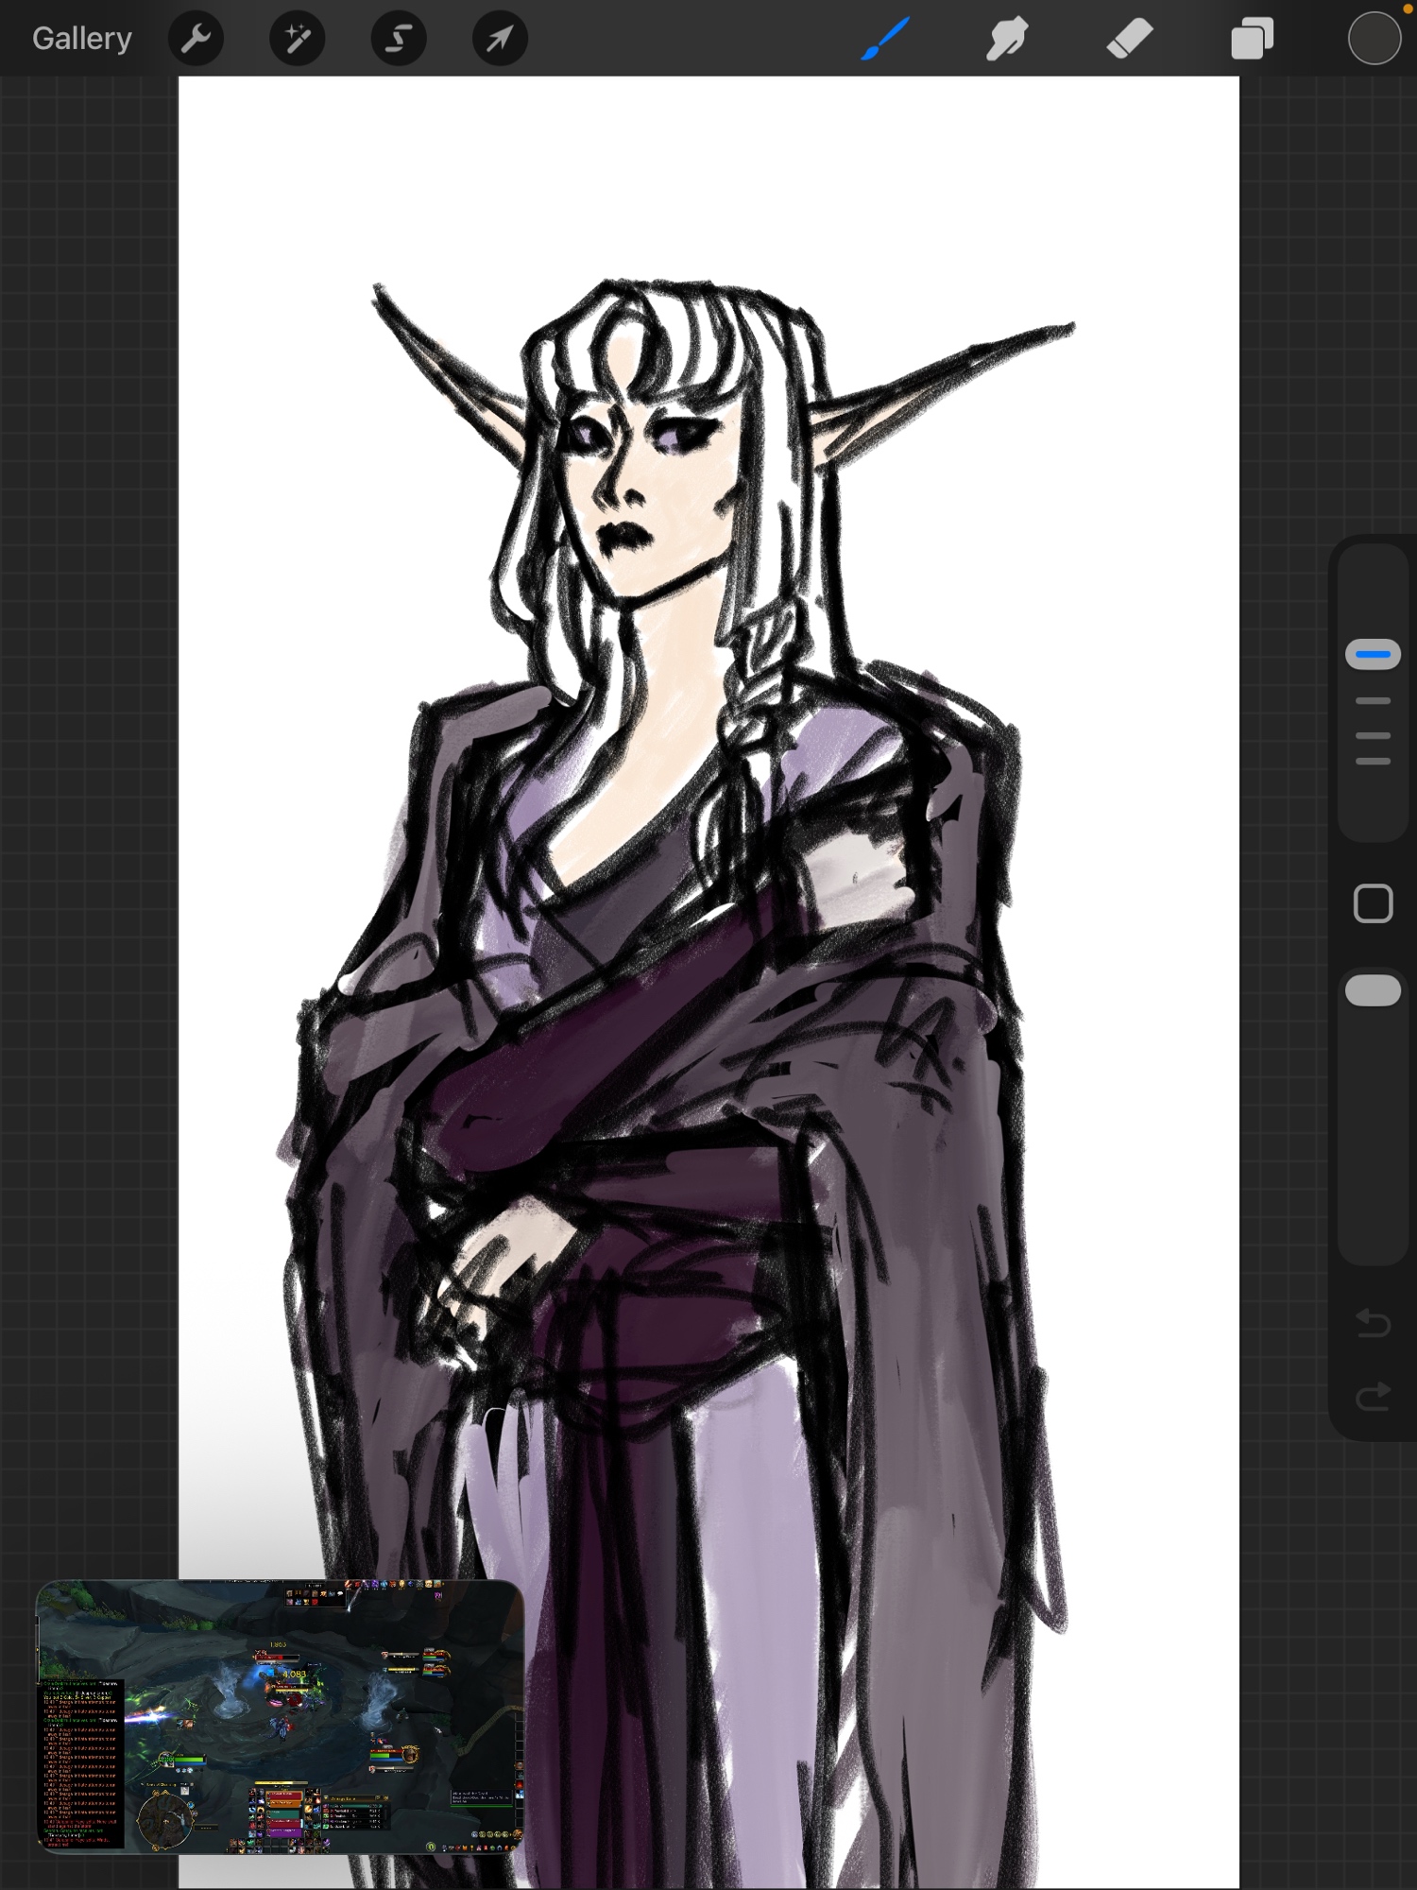Screen dimensions: 1417x1890
Task: Tap the active color circle
Action: point(1374,39)
